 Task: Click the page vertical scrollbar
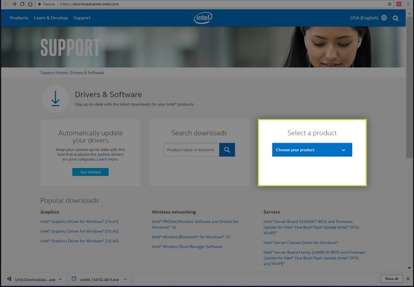(x=409, y=87)
